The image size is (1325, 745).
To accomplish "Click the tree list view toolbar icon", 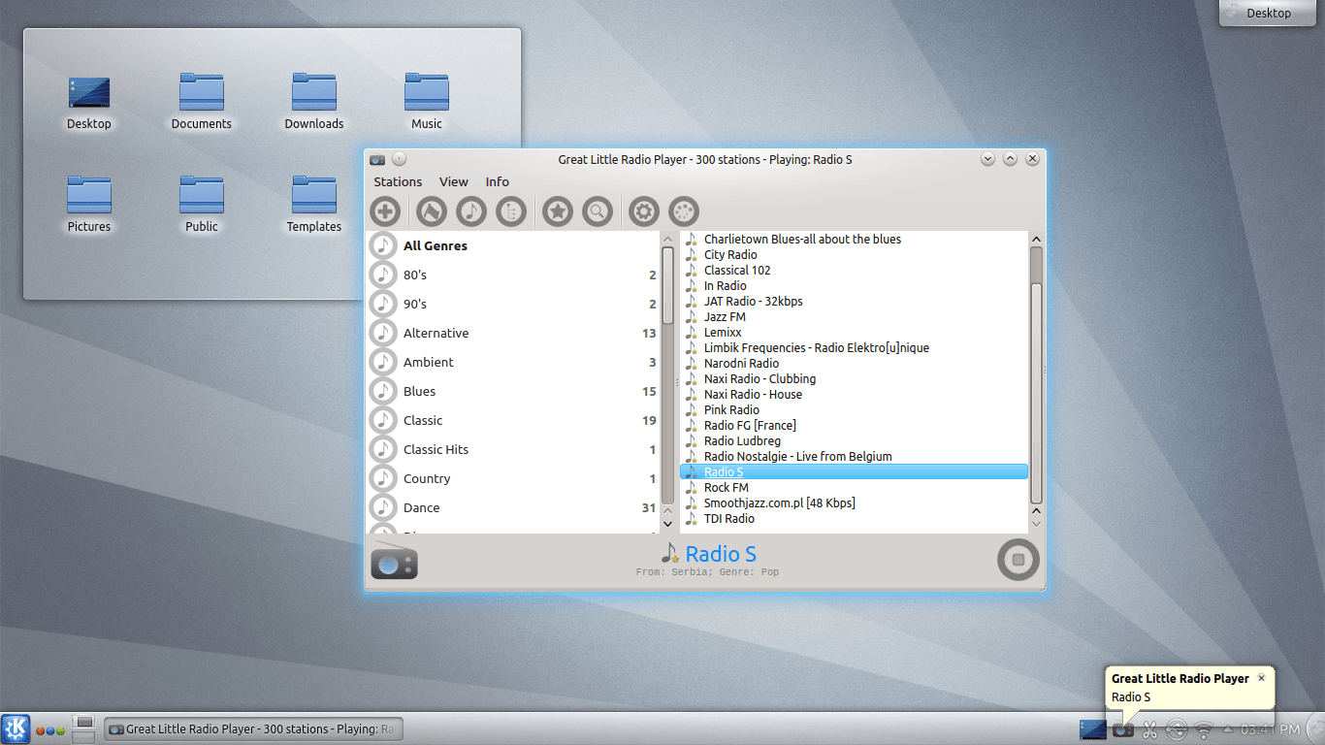I will (511, 211).
